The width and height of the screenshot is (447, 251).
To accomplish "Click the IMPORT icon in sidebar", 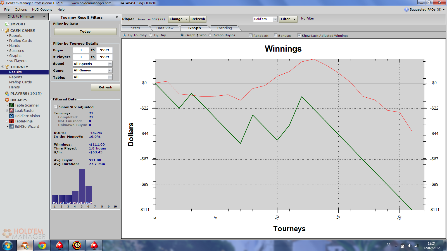I will click(x=7, y=24).
